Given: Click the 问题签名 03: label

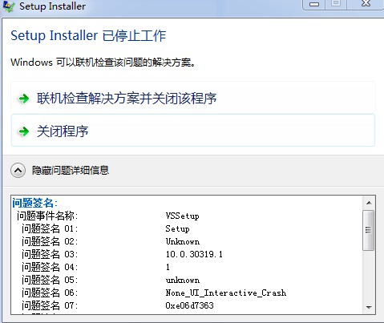Looking at the screenshot, I should pyautogui.click(x=50, y=254).
